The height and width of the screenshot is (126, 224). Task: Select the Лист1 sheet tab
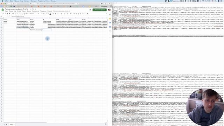pos(12,125)
